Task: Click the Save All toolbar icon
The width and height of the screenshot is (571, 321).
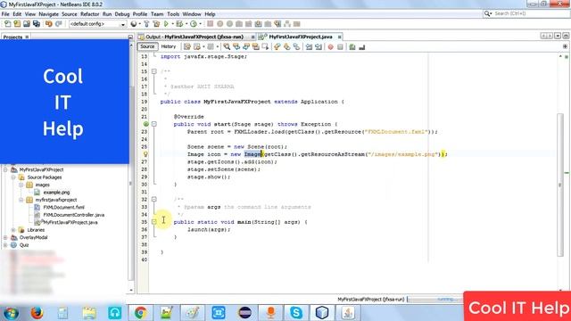Action: 37,24
